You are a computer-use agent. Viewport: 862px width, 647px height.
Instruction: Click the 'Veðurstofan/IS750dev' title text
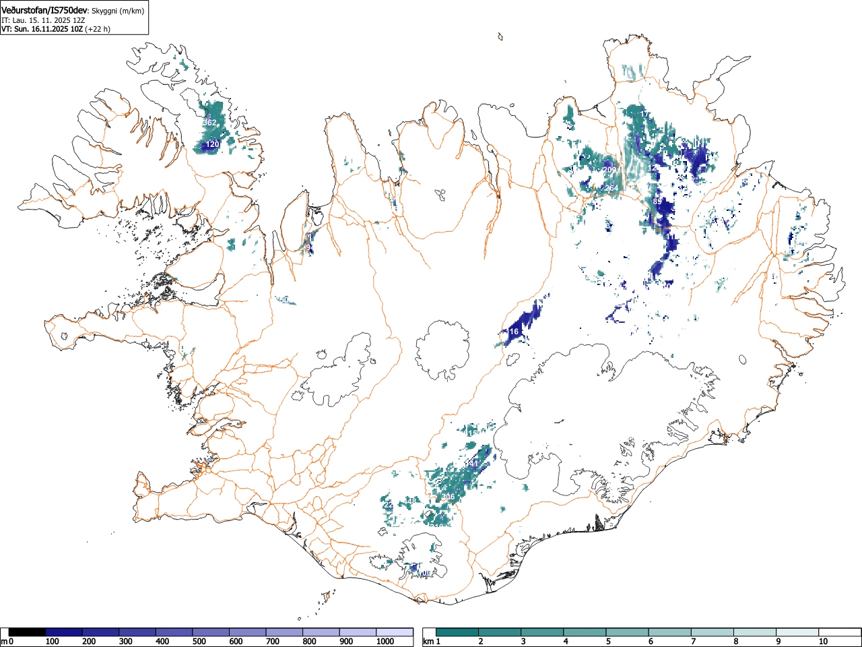(44, 11)
